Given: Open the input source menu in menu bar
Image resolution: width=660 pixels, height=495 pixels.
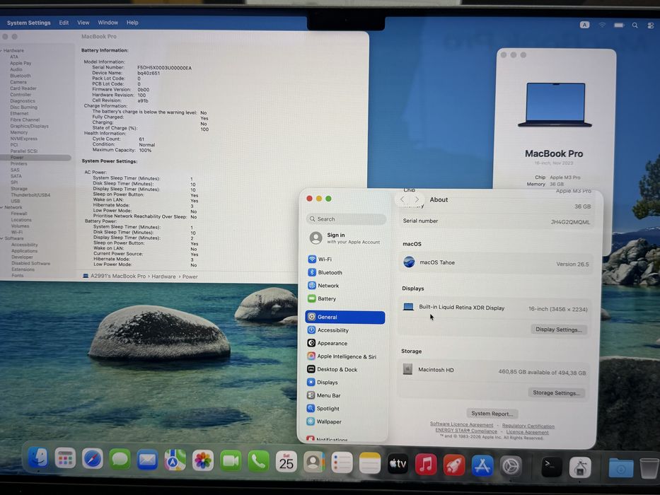Looking at the screenshot, I should tap(584, 25).
